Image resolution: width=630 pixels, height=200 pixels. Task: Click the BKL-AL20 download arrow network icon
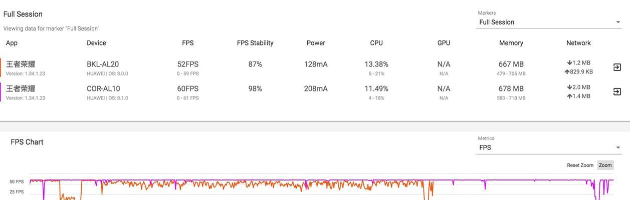coord(569,63)
